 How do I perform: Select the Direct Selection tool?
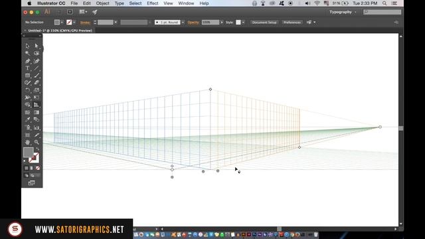click(37, 46)
